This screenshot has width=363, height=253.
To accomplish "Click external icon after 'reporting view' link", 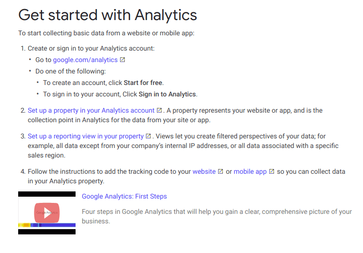I will pyautogui.click(x=148, y=137).
